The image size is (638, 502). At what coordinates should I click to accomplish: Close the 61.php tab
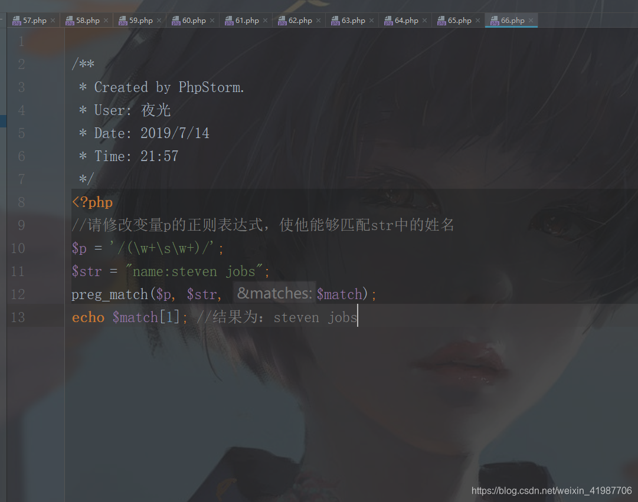pos(265,20)
